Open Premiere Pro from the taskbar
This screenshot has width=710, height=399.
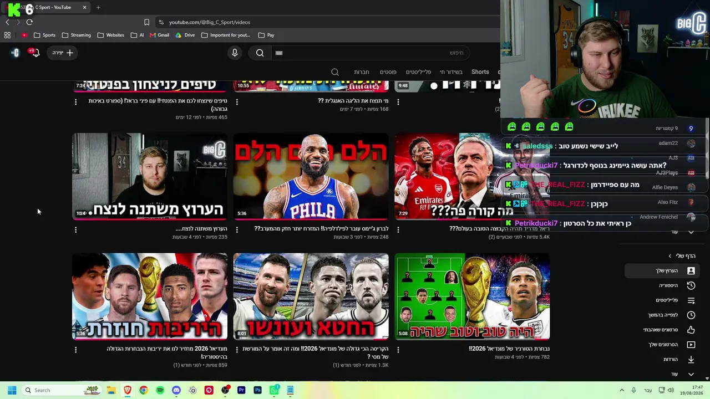(241, 390)
